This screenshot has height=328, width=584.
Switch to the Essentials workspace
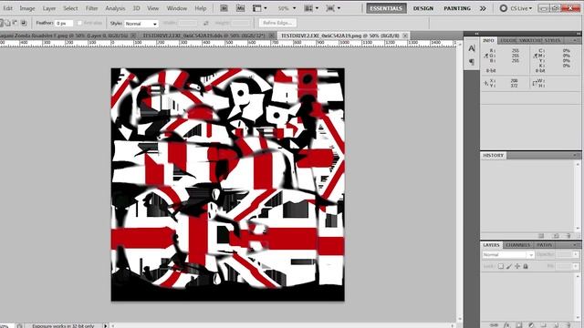click(x=386, y=8)
